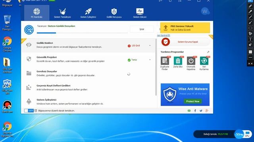Click the collapse arrows on drawing toolbar

click(250, 64)
